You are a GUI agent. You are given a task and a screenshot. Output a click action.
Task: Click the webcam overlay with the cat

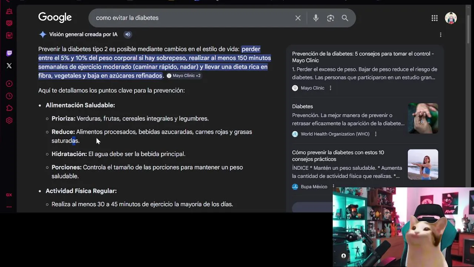pos(403,227)
